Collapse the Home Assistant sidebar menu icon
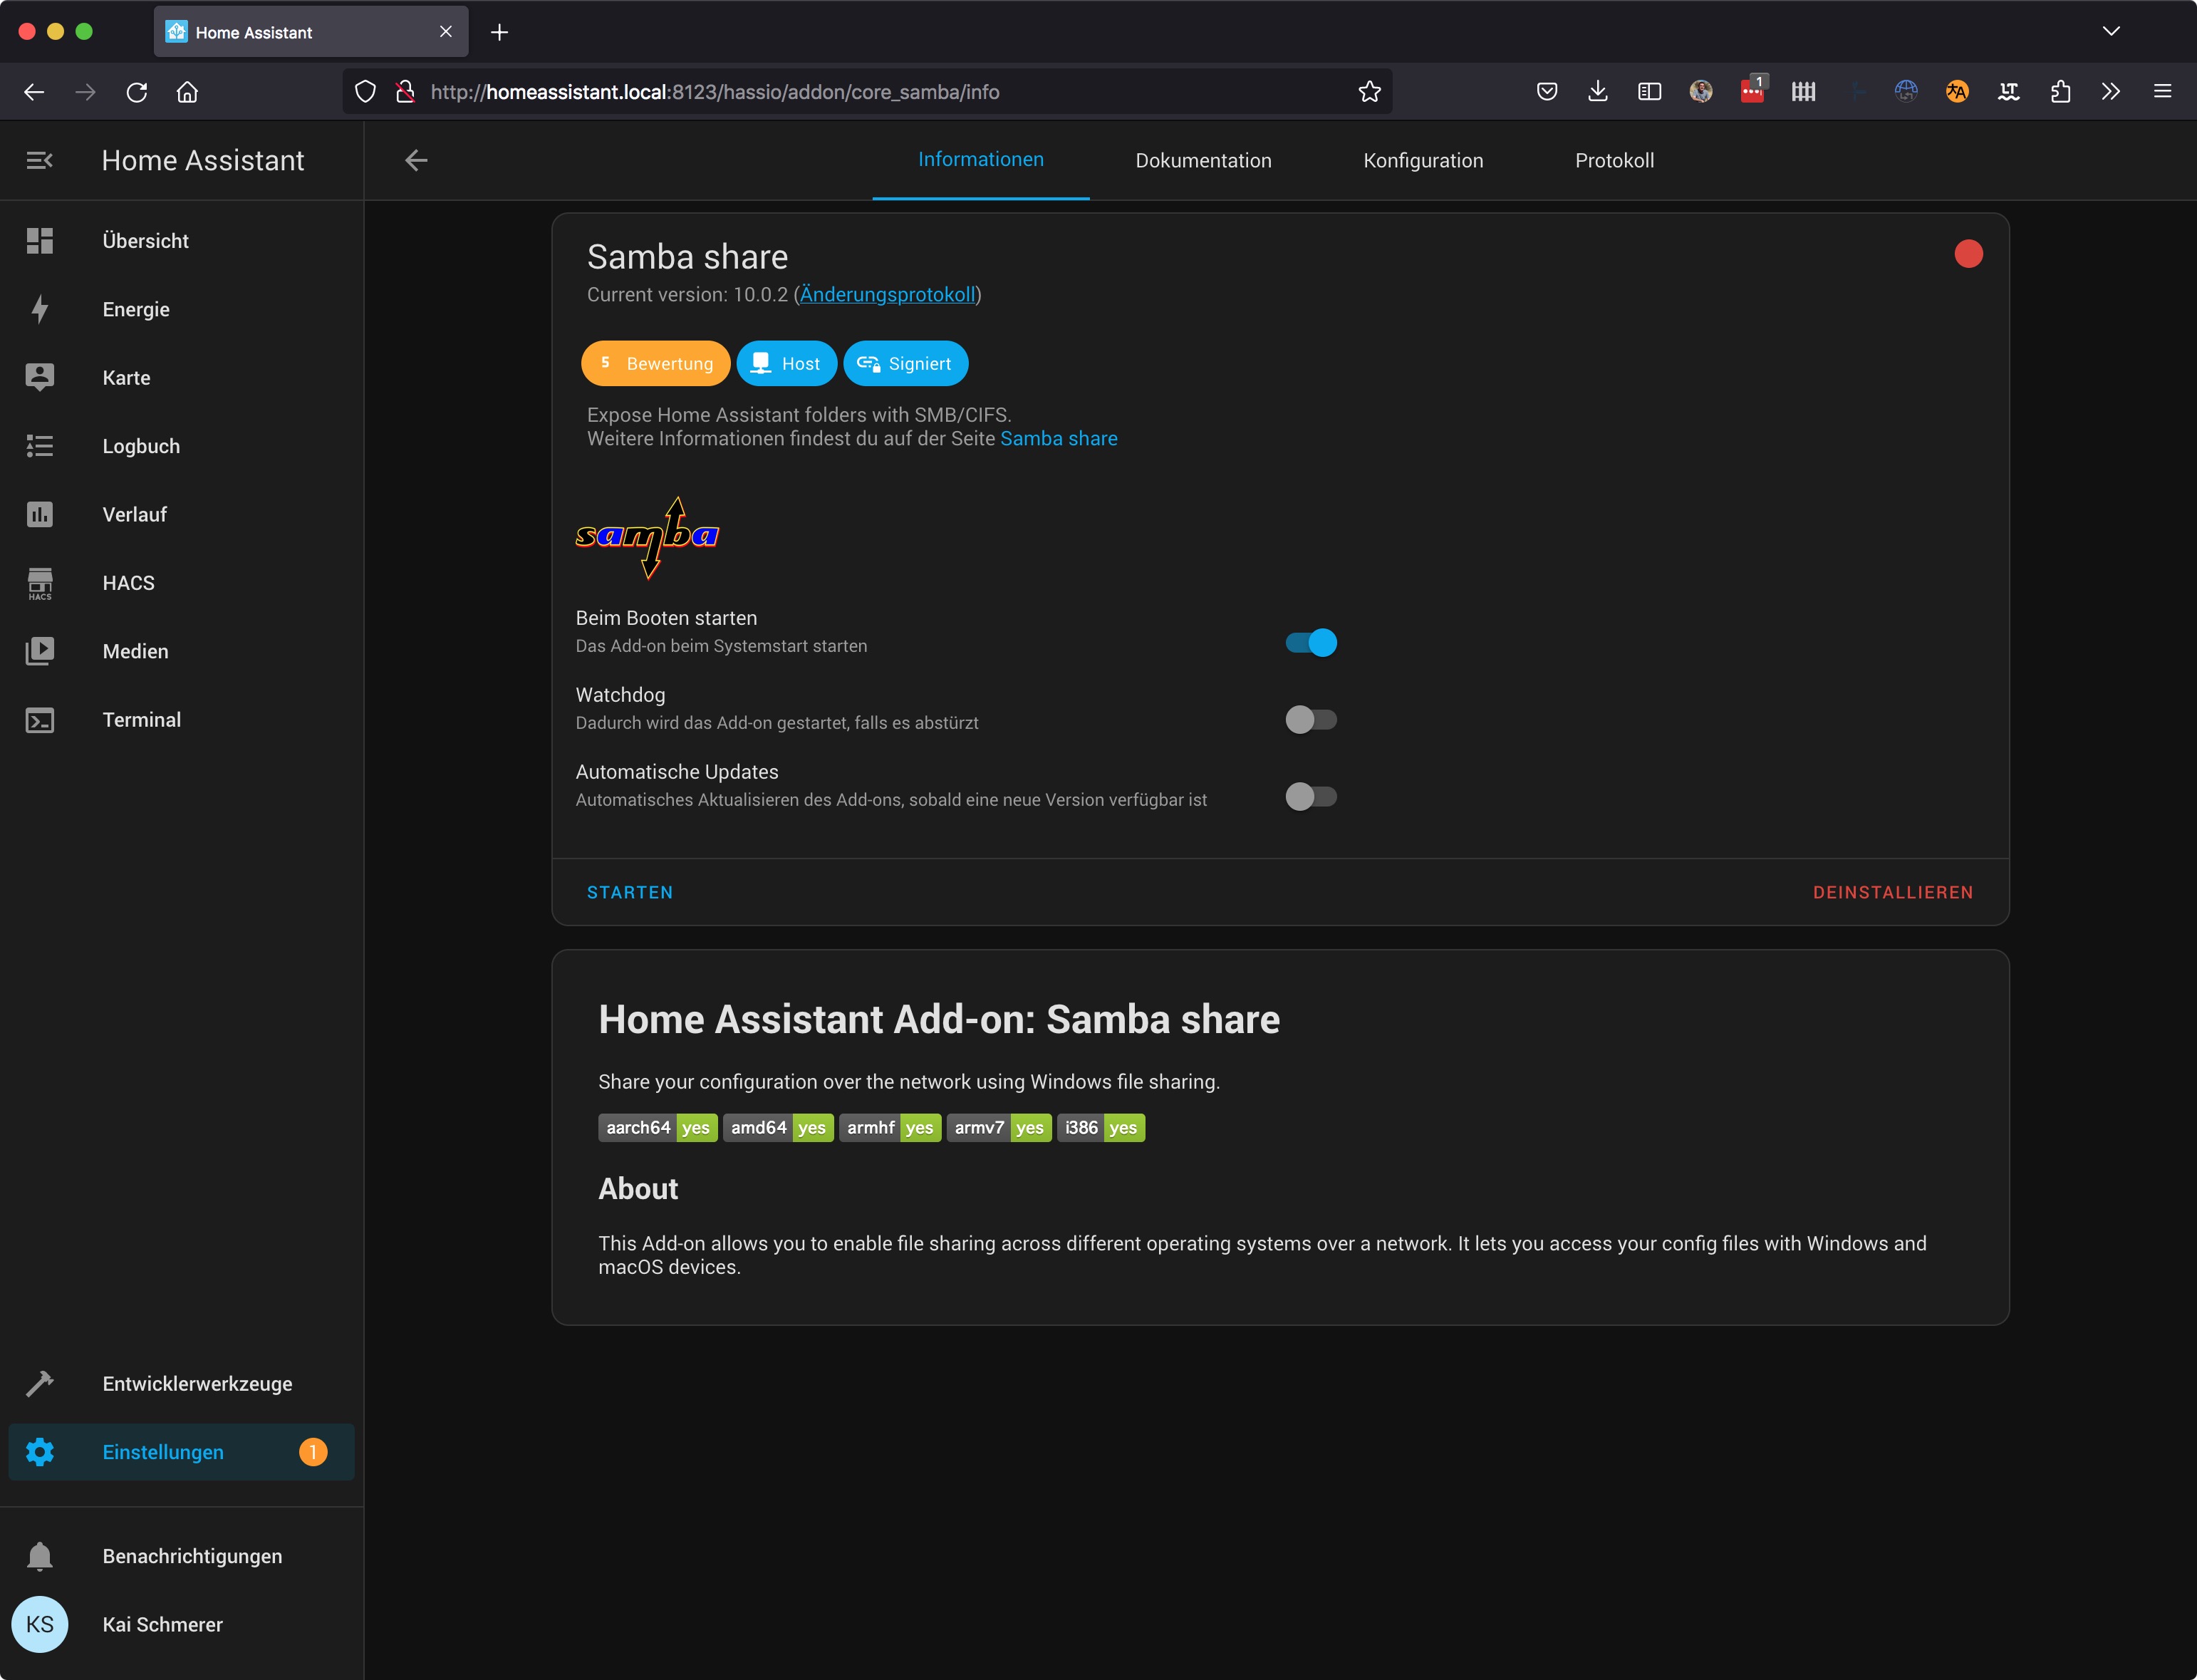This screenshot has height=1680, width=2197. coord(39,160)
